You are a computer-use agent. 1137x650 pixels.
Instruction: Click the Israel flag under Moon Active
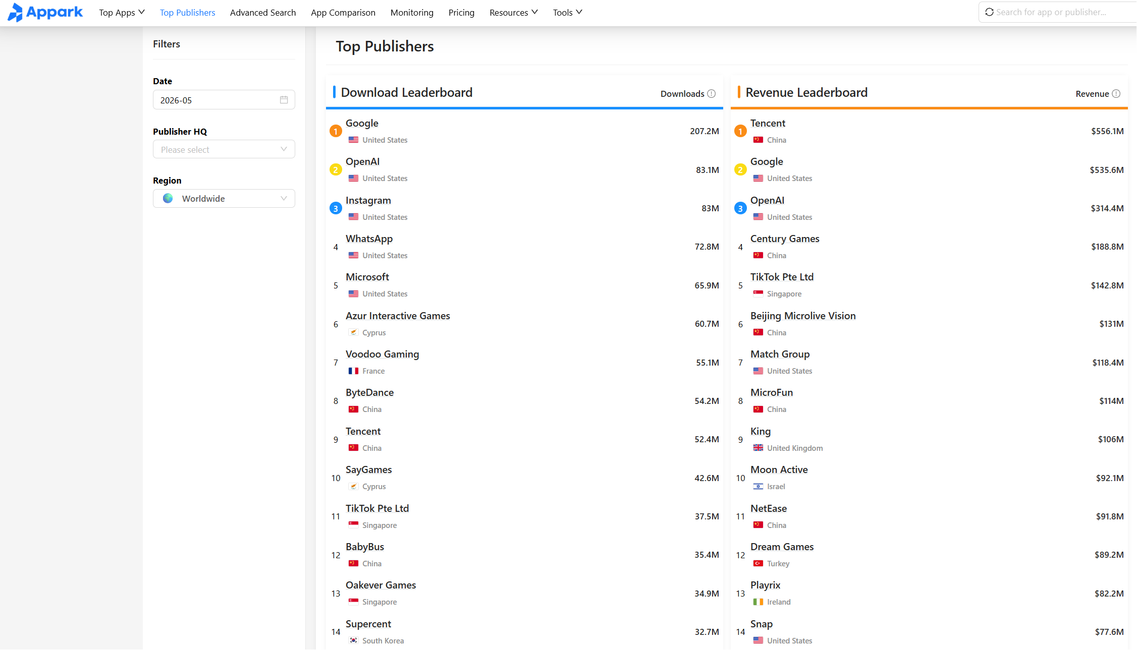click(758, 487)
